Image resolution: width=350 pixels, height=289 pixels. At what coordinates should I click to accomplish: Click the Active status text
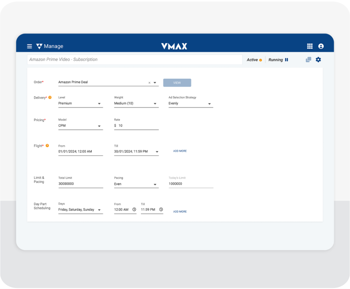252,60
